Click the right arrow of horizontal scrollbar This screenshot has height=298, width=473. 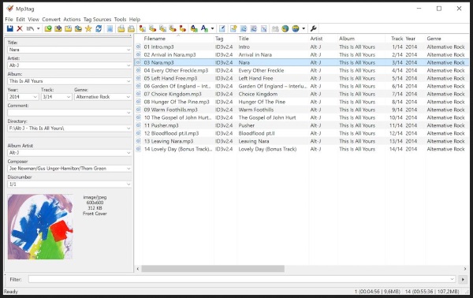[465, 269]
